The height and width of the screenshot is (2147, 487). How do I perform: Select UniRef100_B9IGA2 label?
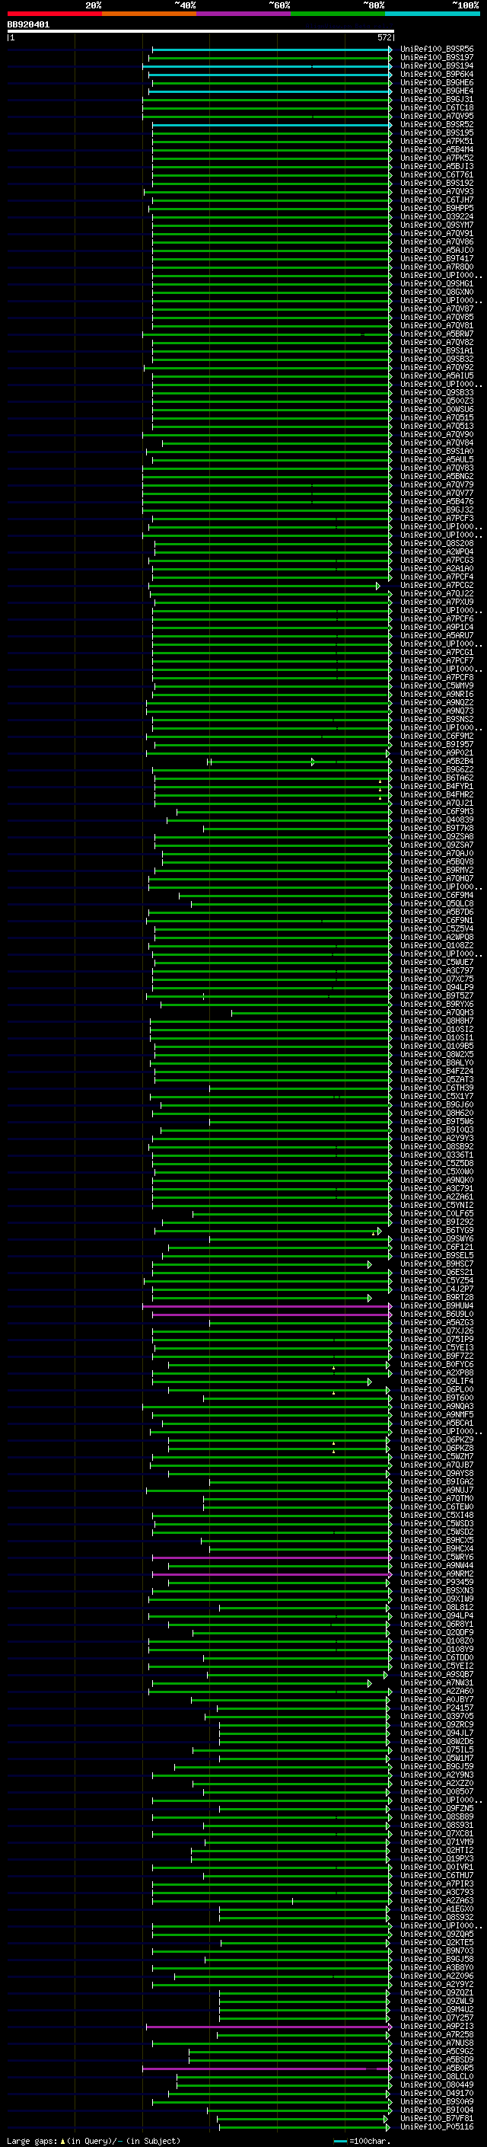(x=436, y=1482)
